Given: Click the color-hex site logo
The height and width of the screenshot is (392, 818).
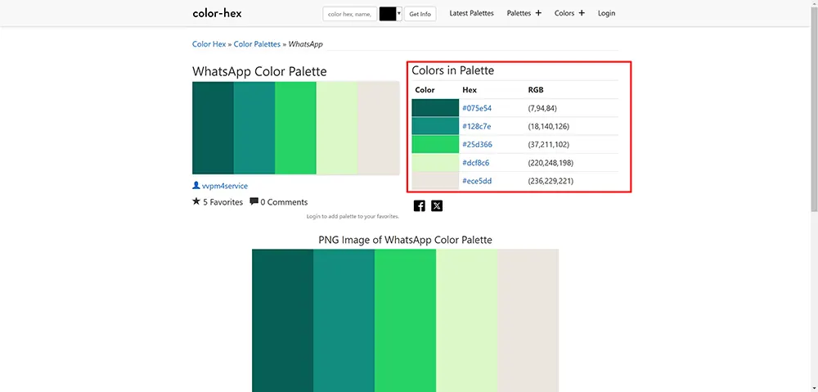Looking at the screenshot, I should click(x=217, y=13).
